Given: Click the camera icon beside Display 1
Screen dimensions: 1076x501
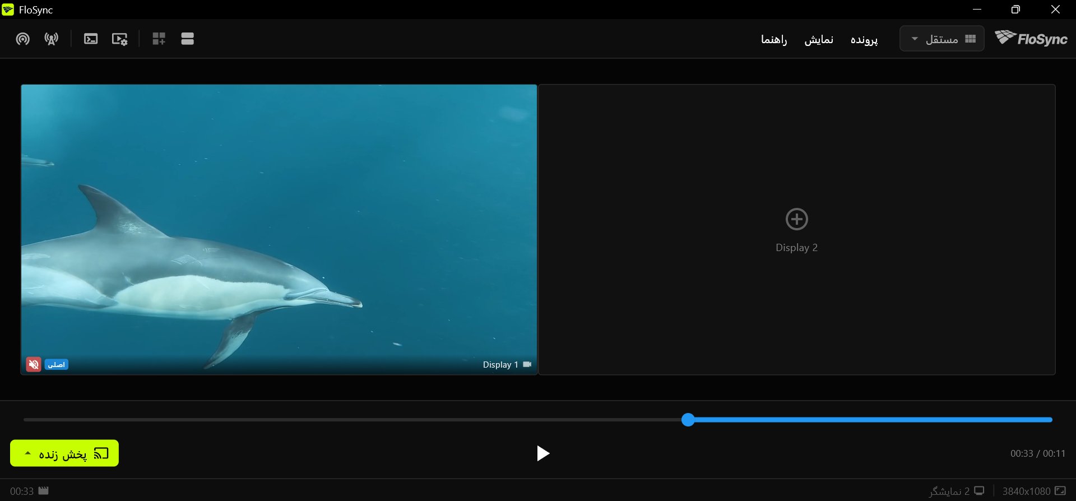Looking at the screenshot, I should click(527, 364).
